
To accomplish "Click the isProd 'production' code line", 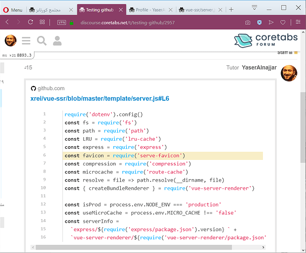I will tap(143, 205).
